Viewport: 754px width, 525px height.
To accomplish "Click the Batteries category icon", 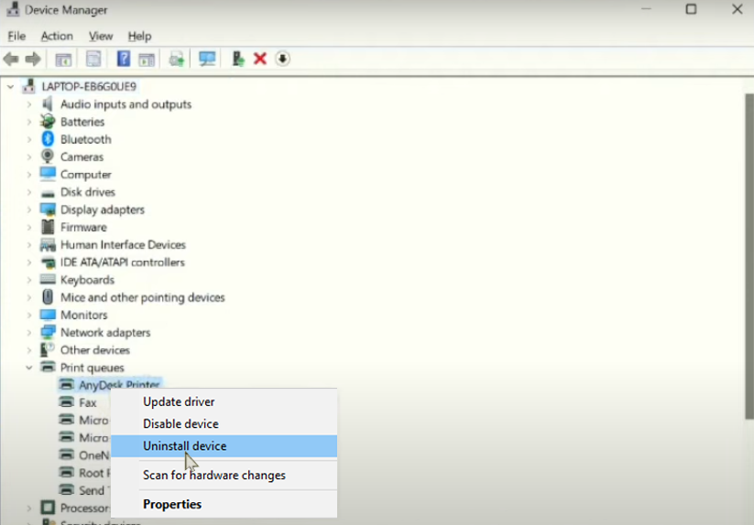I will click(x=48, y=122).
